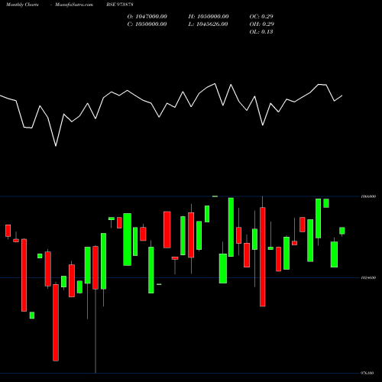Click the middle price axis label 1024600

368,277
